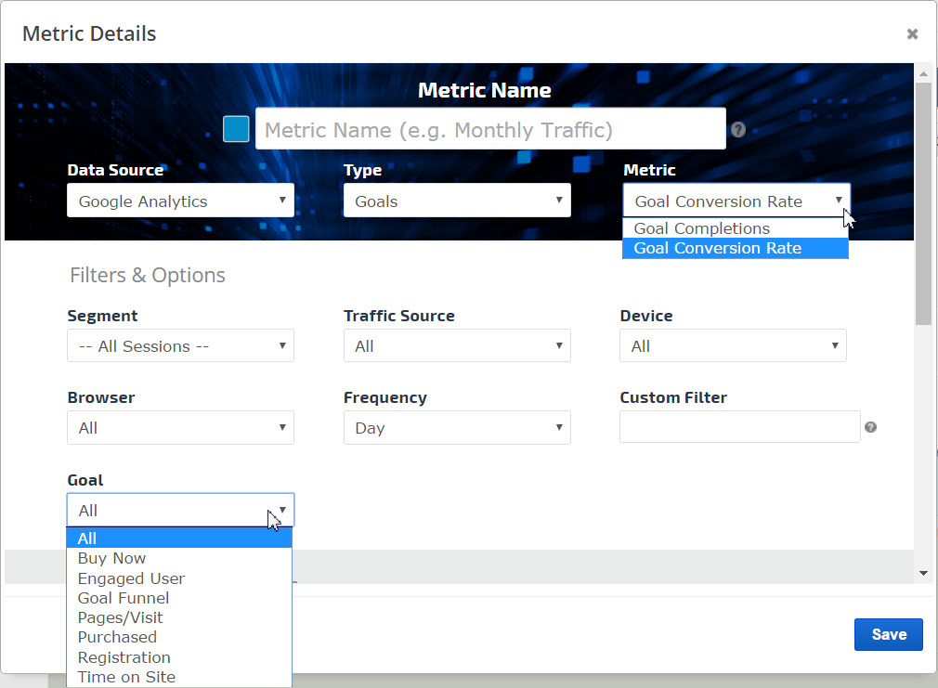Open the Data Source dropdown
This screenshot has height=688, width=938.
(x=180, y=201)
